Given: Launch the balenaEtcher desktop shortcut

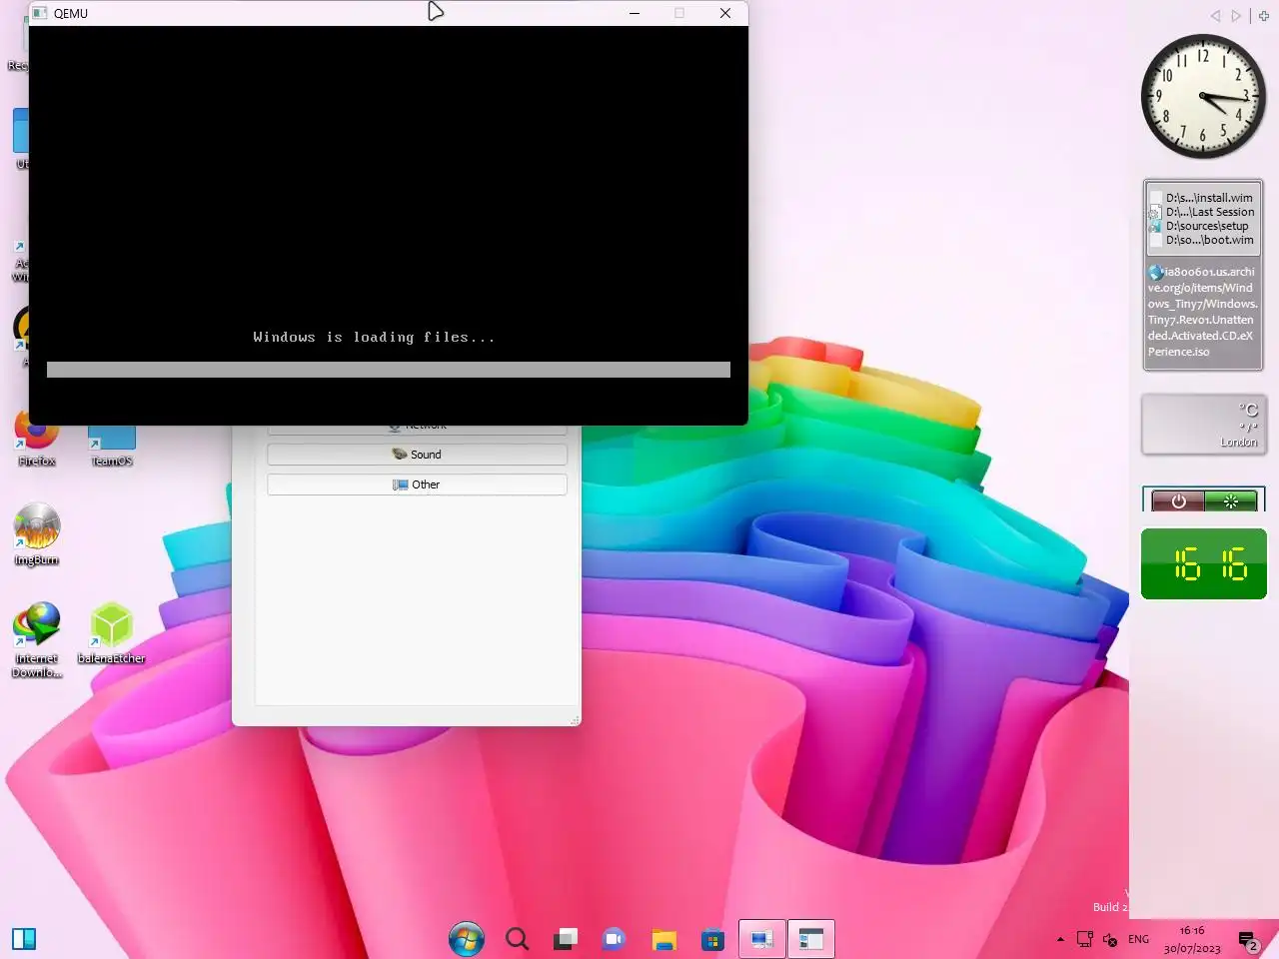Looking at the screenshot, I should click(112, 633).
